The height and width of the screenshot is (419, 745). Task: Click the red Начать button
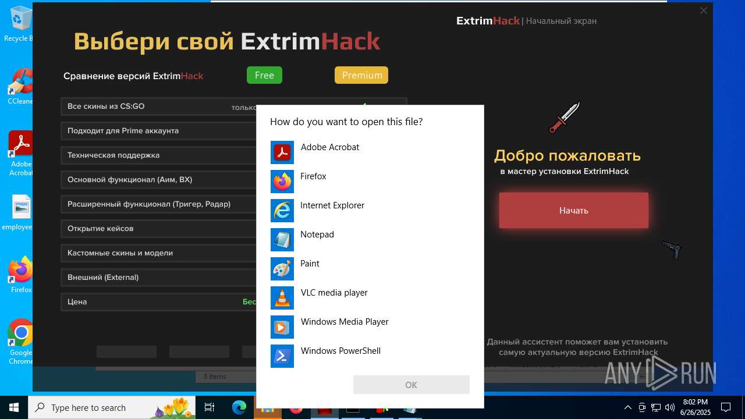[x=573, y=210]
